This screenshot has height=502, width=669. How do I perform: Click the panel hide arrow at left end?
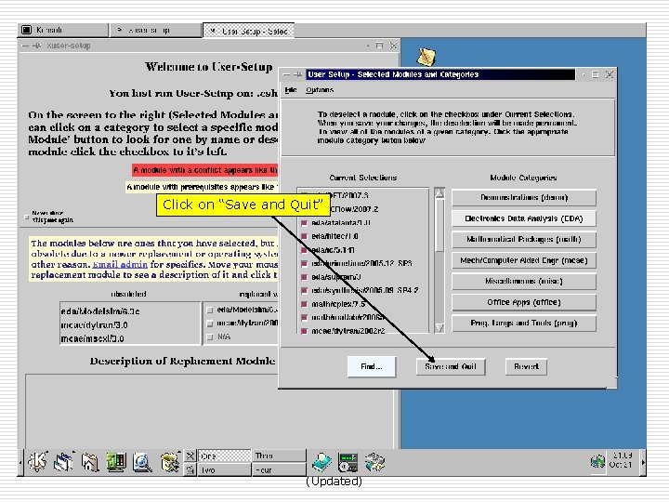click(x=20, y=462)
